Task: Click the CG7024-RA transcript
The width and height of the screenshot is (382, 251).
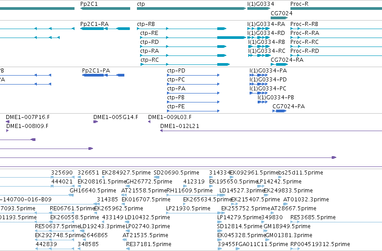Action: point(279,64)
